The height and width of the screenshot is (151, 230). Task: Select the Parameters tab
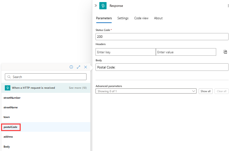[104, 18]
